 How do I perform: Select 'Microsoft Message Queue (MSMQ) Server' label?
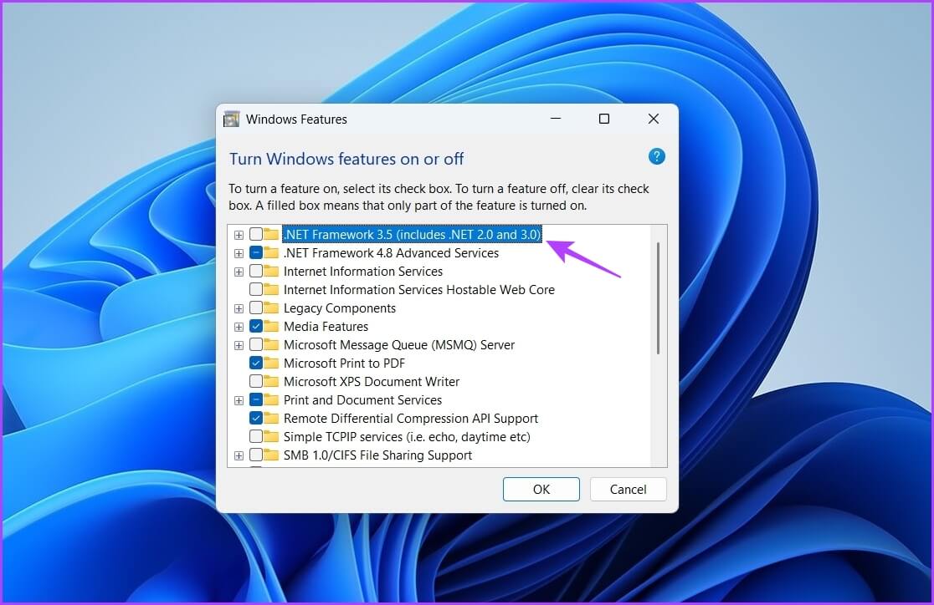(399, 345)
